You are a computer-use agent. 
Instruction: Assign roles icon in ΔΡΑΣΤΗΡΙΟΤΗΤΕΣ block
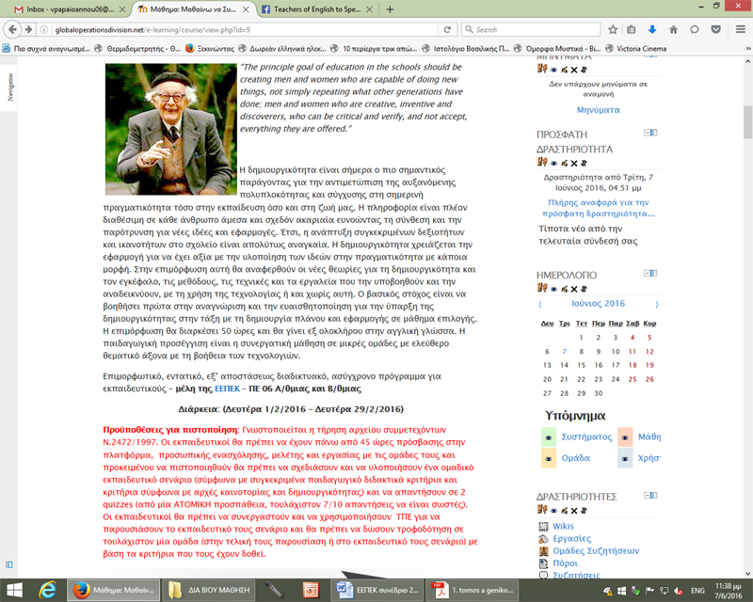(542, 510)
